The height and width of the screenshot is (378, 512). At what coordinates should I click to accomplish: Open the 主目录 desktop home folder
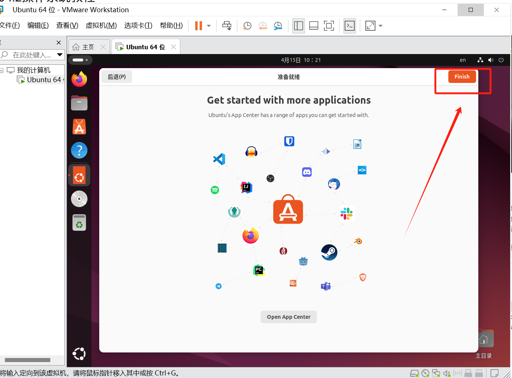tap(484, 345)
